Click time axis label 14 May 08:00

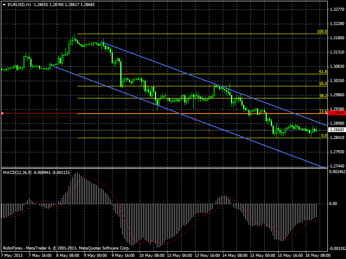pos(235,256)
